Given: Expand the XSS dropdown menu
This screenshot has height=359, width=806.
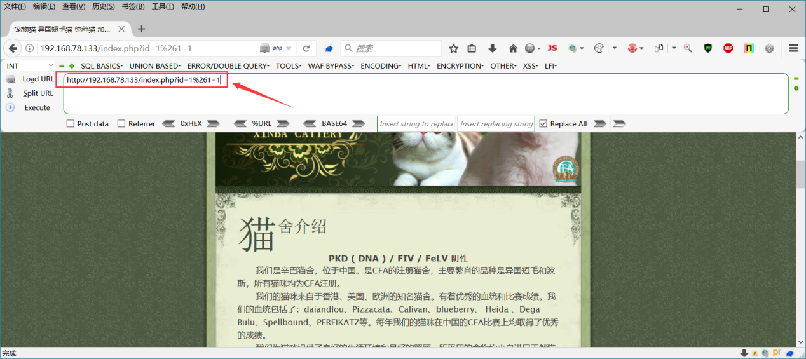Looking at the screenshot, I should pyautogui.click(x=531, y=65).
